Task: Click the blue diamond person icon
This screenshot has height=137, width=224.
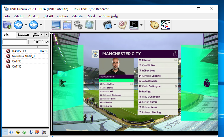Action: (11, 132)
